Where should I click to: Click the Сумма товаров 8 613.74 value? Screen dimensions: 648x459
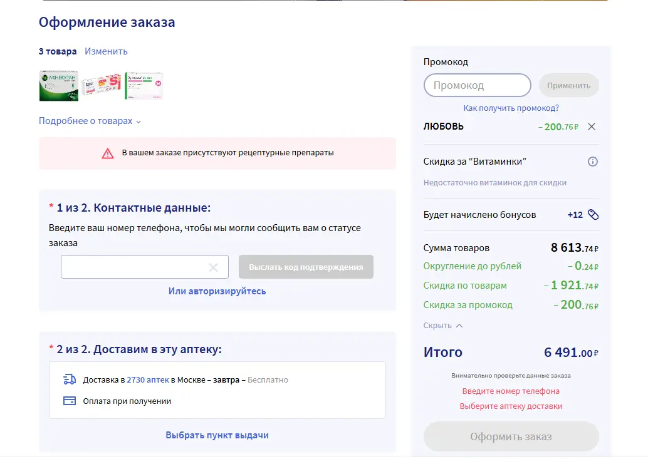pyautogui.click(x=575, y=248)
